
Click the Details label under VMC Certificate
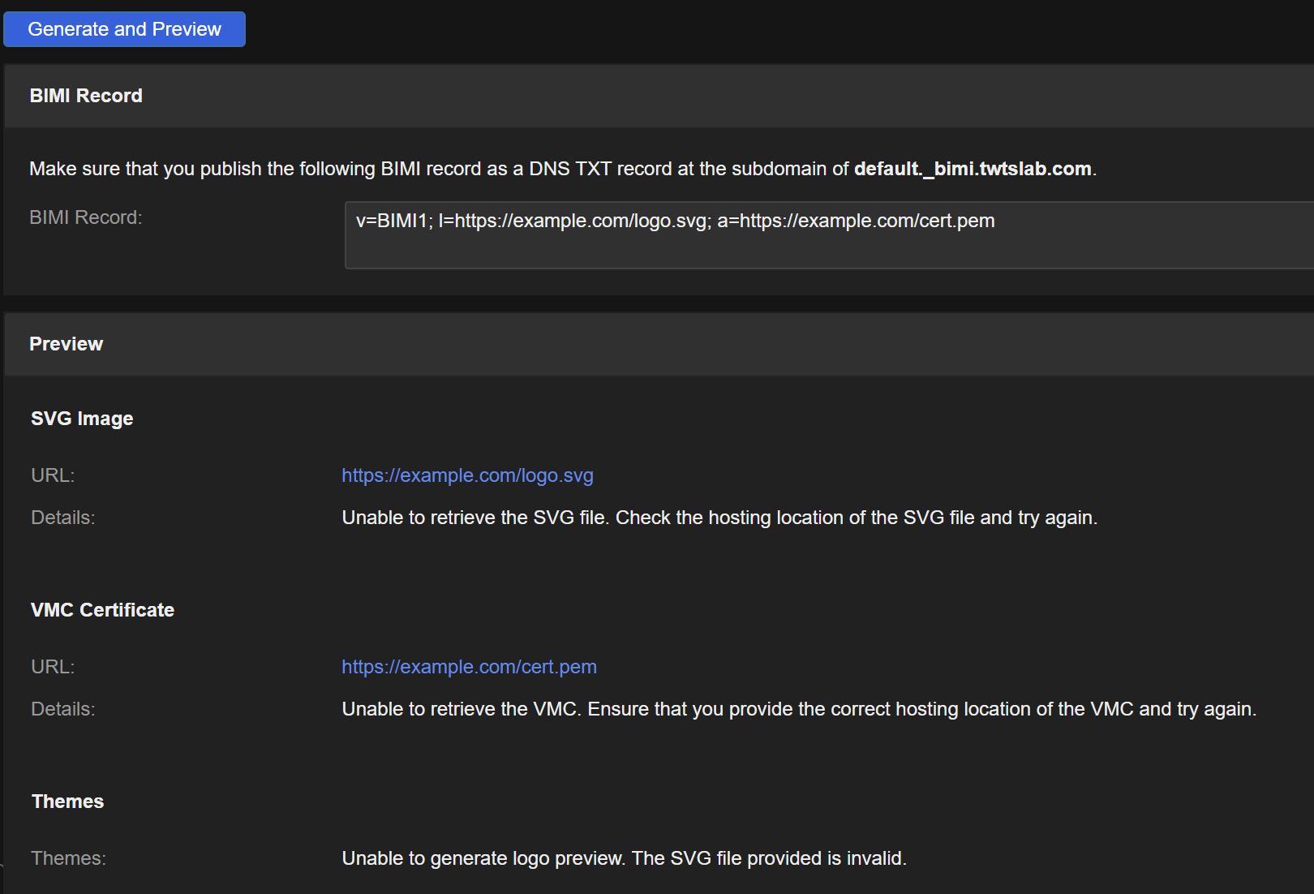tap(63, 709)
